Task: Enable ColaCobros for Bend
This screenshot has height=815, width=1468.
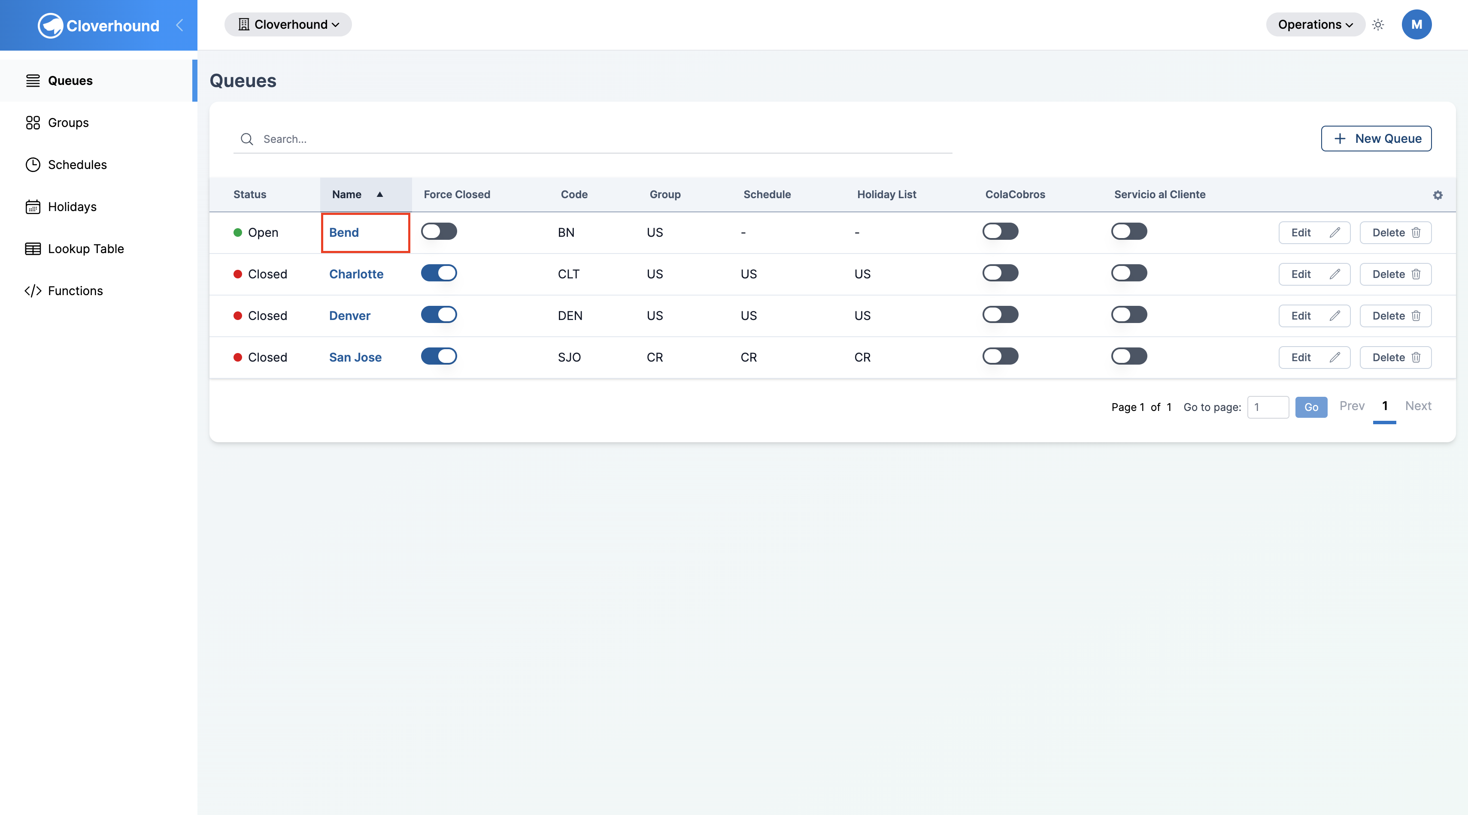Action: [1000, 231]
